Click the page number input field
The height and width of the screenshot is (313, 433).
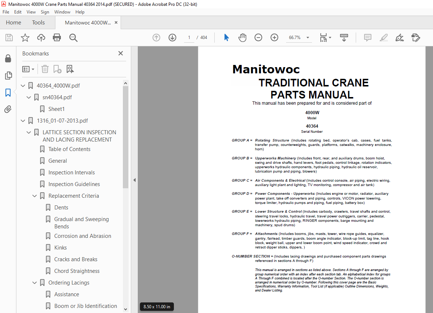coord(189,38)
